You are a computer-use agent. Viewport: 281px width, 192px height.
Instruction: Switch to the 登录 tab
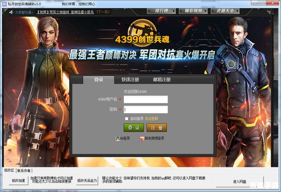pos(98,80)
